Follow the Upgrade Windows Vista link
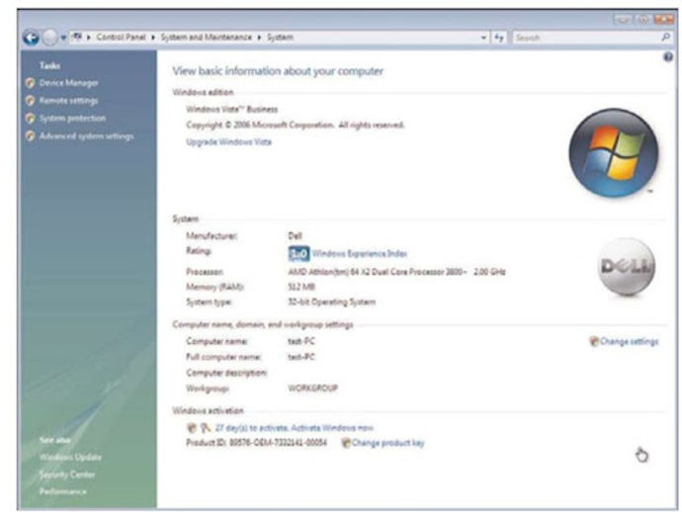The width and height of the screenshot is (682, 512). click(228, 141)
